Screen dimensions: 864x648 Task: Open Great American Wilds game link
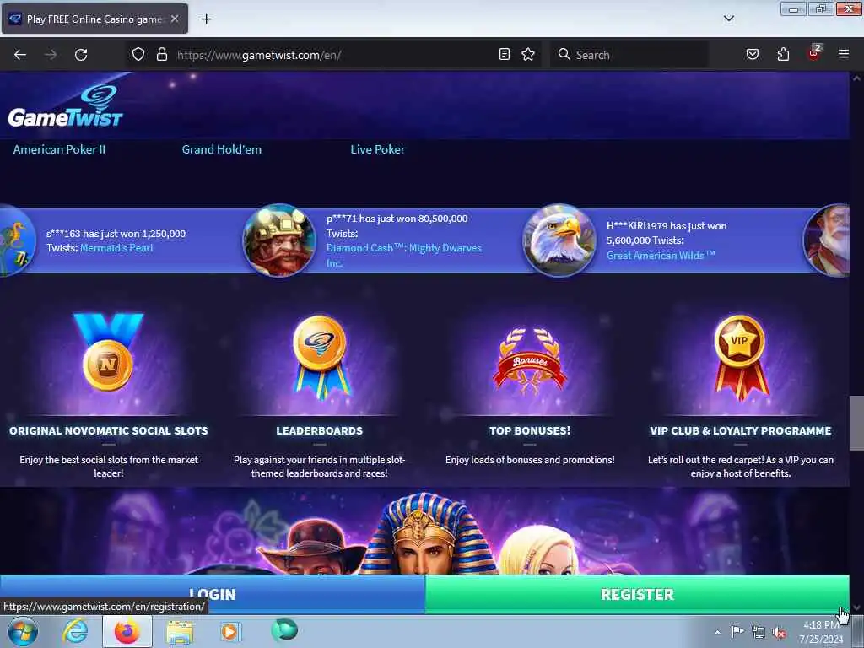(x=661, y=256)
